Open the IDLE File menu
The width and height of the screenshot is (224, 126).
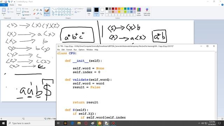tap(58, 50)
